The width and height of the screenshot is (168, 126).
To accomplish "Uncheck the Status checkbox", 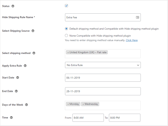I will tap(67, 6).
